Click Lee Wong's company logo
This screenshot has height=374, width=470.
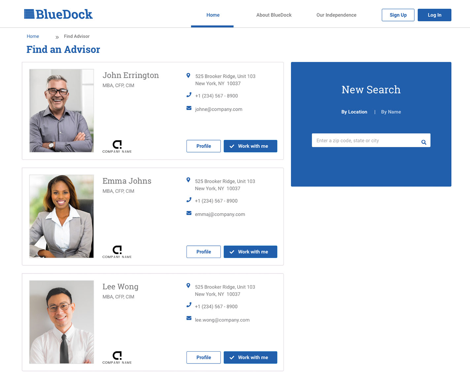[x=117, y=358]
